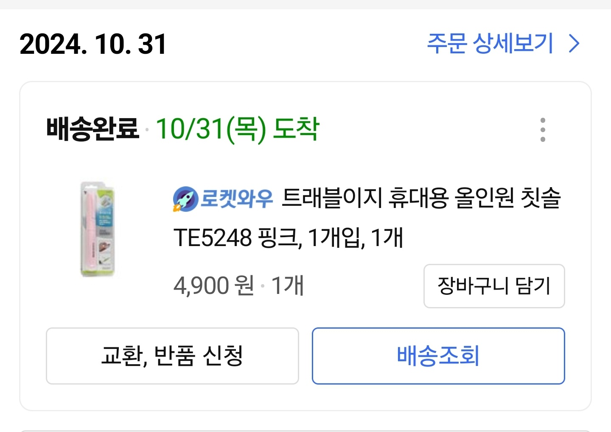
Task: Click the 배송완료 status label
Action: 92,129
